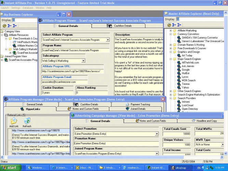Image resolution: width=228 pixels, height=171 pixels.
Task: Open the Settings menu
Action: point(16,8)
